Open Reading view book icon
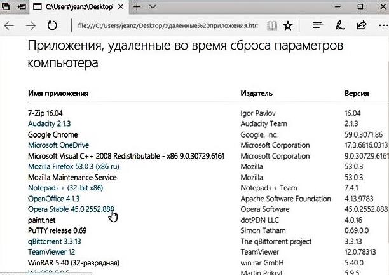The image size is (389, 275). pyautogui.click(x=272, y=25)
